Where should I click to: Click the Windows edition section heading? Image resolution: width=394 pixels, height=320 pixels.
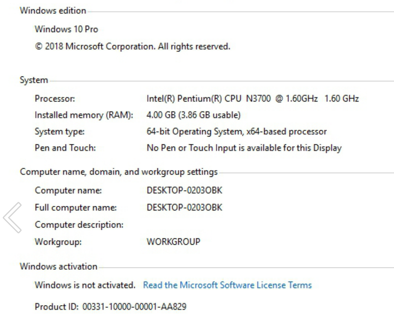[x=53, y=11]
